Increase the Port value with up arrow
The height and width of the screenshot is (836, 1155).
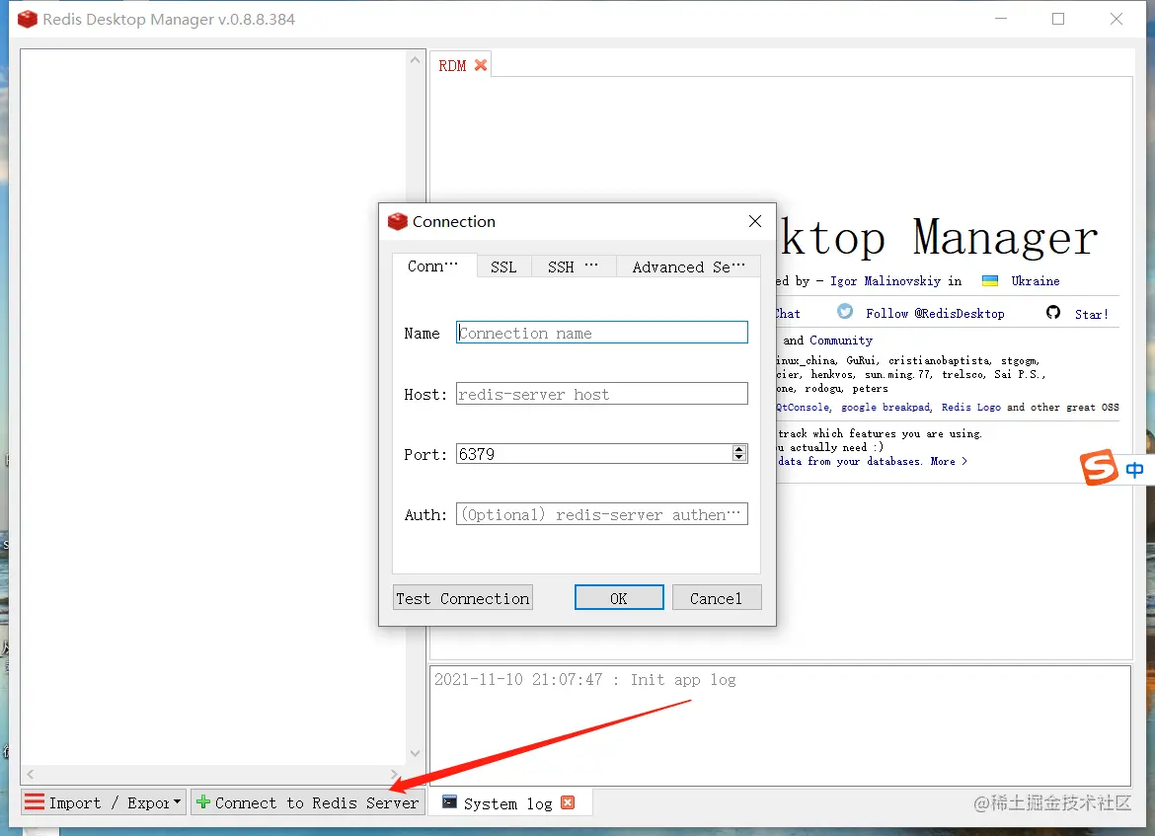click(738, 449)
